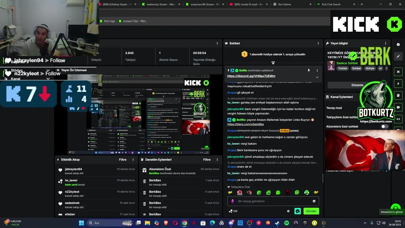Open Epic Games launcher from taskbar

pos(305,223)
